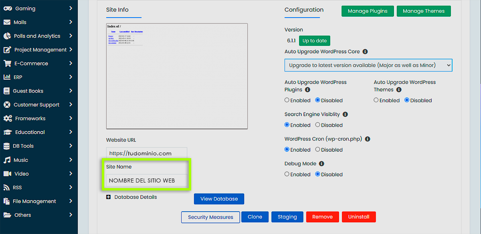Image resolution: width=481 pixels, height=234 pixels.
Task: Click the Site Name input field
Action: [146, 180]
